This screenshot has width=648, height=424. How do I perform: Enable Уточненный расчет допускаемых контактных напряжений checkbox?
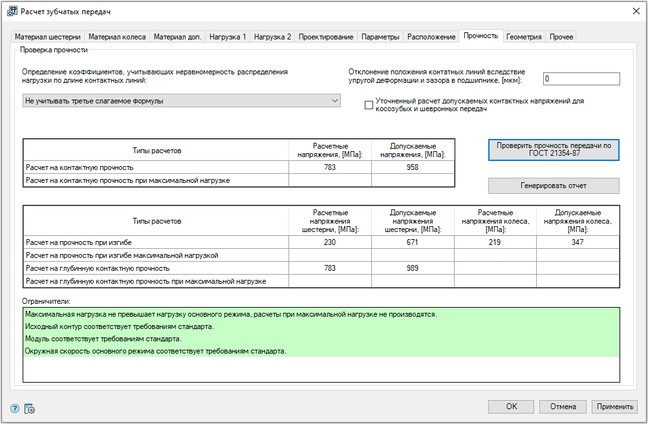coord(369,105)
